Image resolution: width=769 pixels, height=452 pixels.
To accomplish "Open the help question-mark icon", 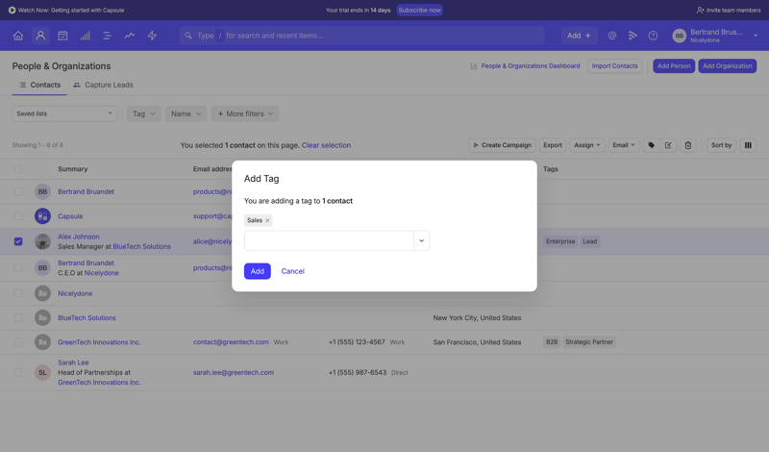I will tap(653, 36).
